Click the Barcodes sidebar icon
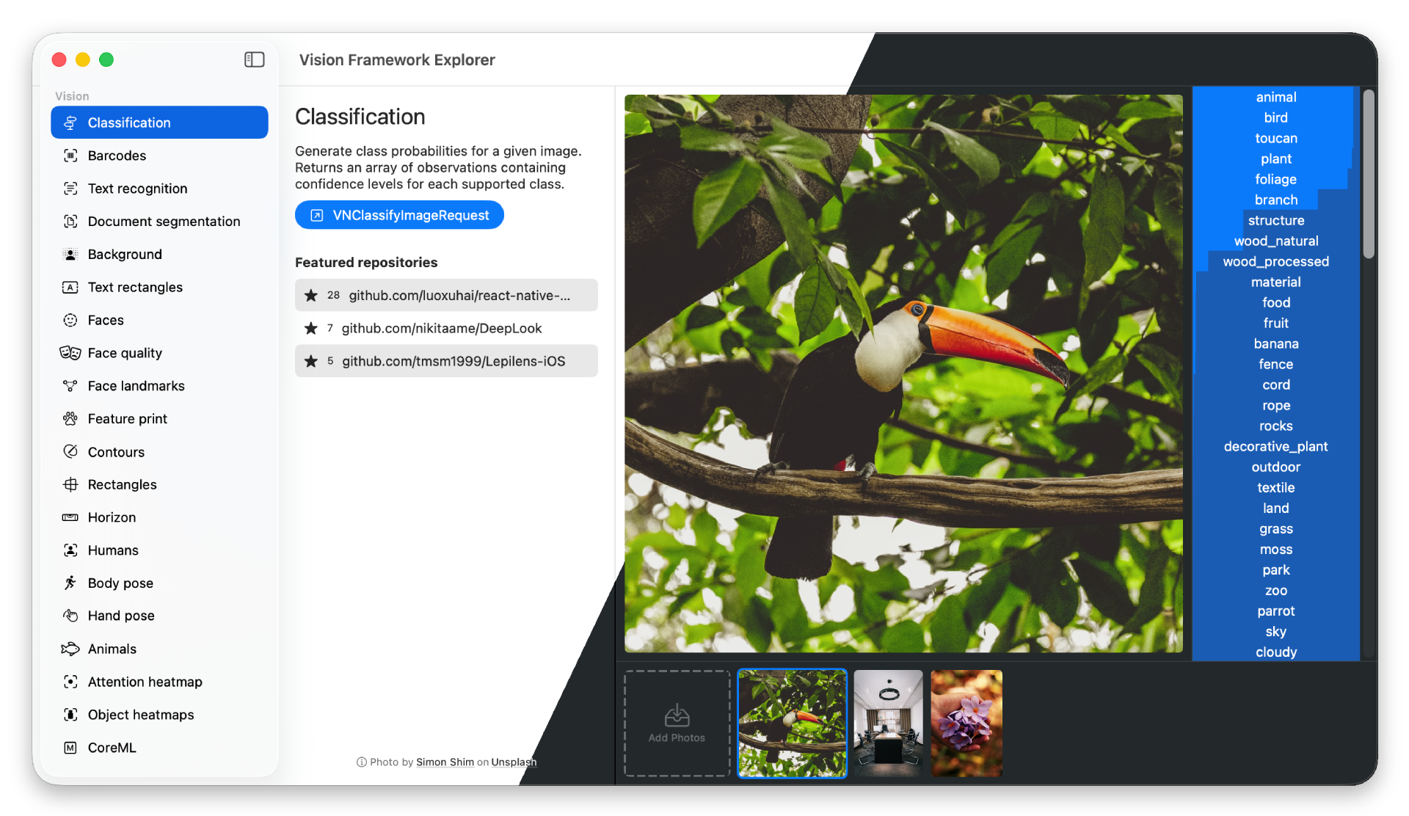The height and width of the screenshot is (816, 1409). (x=70, y=156)
